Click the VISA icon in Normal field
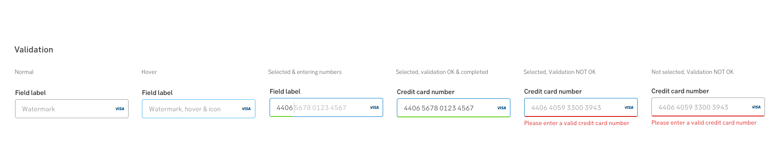 pyautogui.click(x=120, y=109)
